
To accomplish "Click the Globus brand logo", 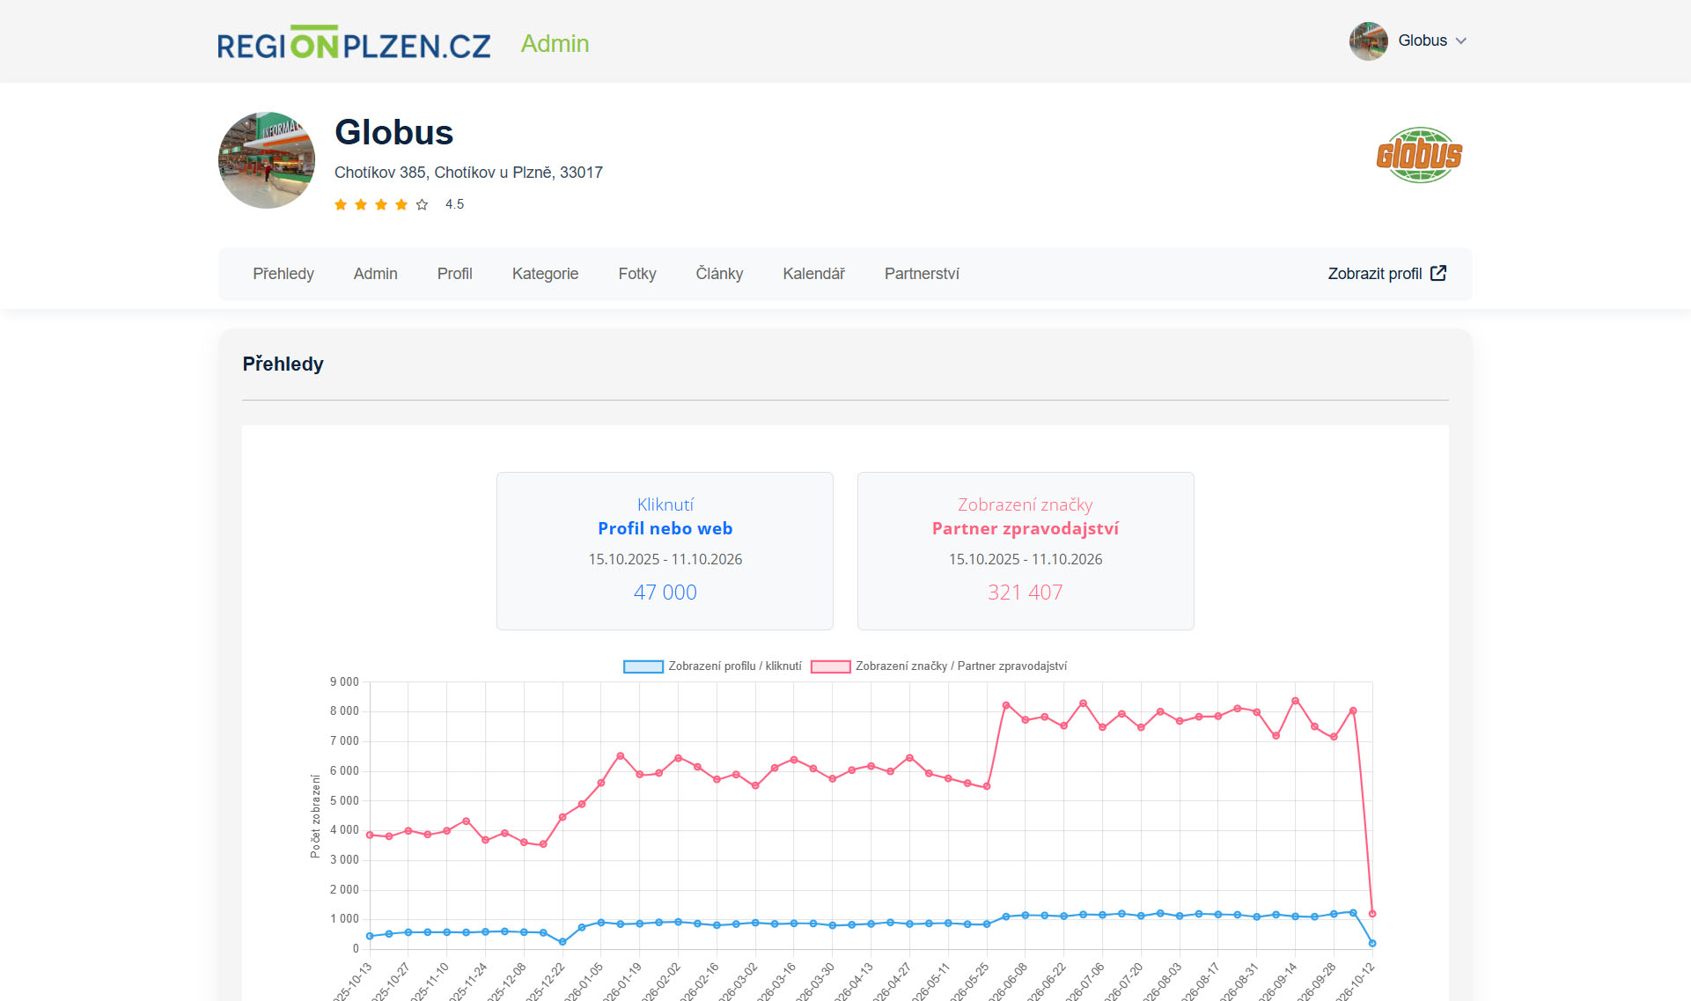I will [1419, 156].
